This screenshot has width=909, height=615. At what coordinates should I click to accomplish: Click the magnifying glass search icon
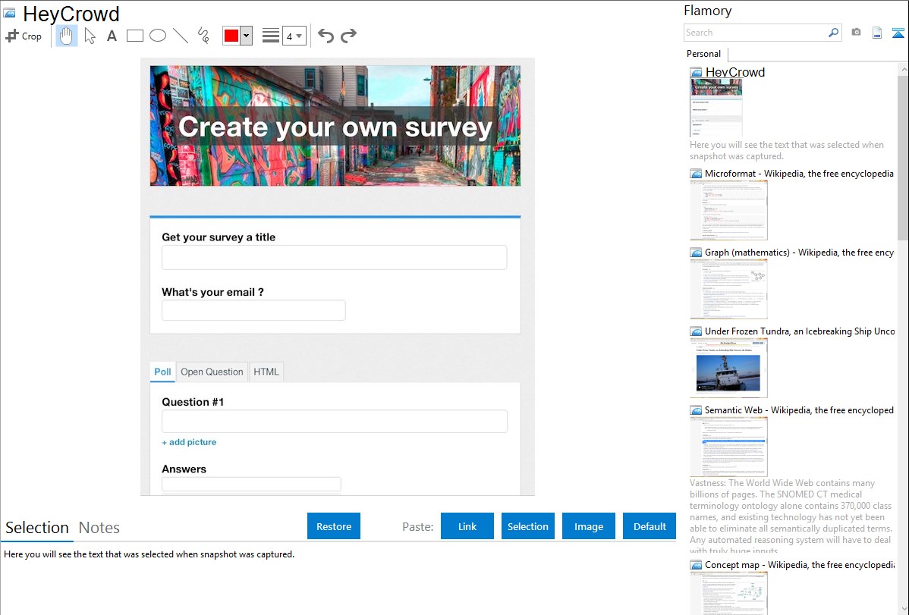click(834, 33)
